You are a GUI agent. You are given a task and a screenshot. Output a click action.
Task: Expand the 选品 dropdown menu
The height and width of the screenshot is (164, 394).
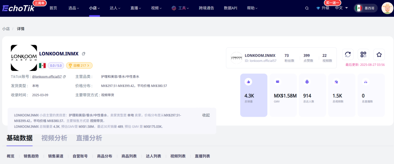[x=75, y=8]
